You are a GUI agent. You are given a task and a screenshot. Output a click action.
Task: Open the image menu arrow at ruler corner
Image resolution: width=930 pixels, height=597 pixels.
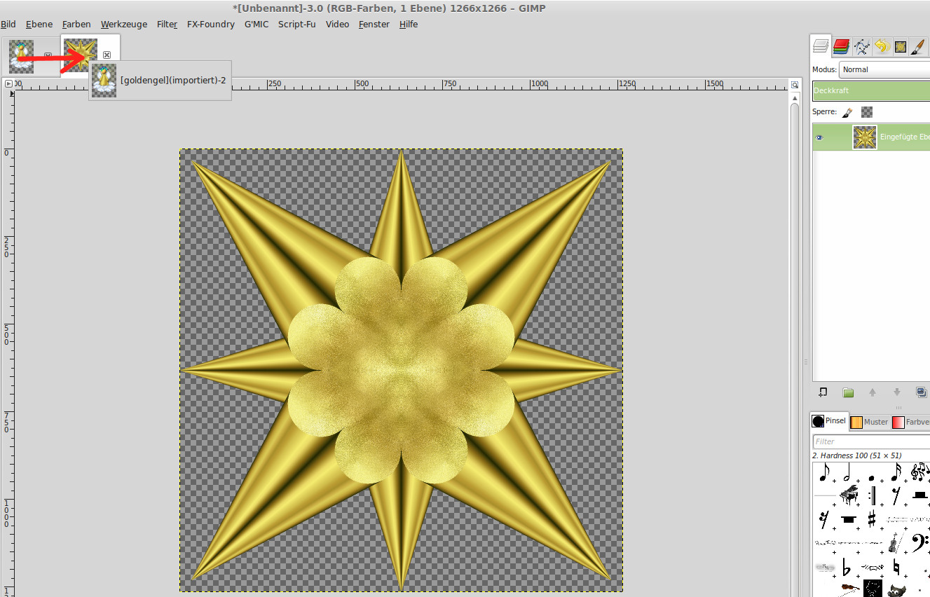coord(8,83)
